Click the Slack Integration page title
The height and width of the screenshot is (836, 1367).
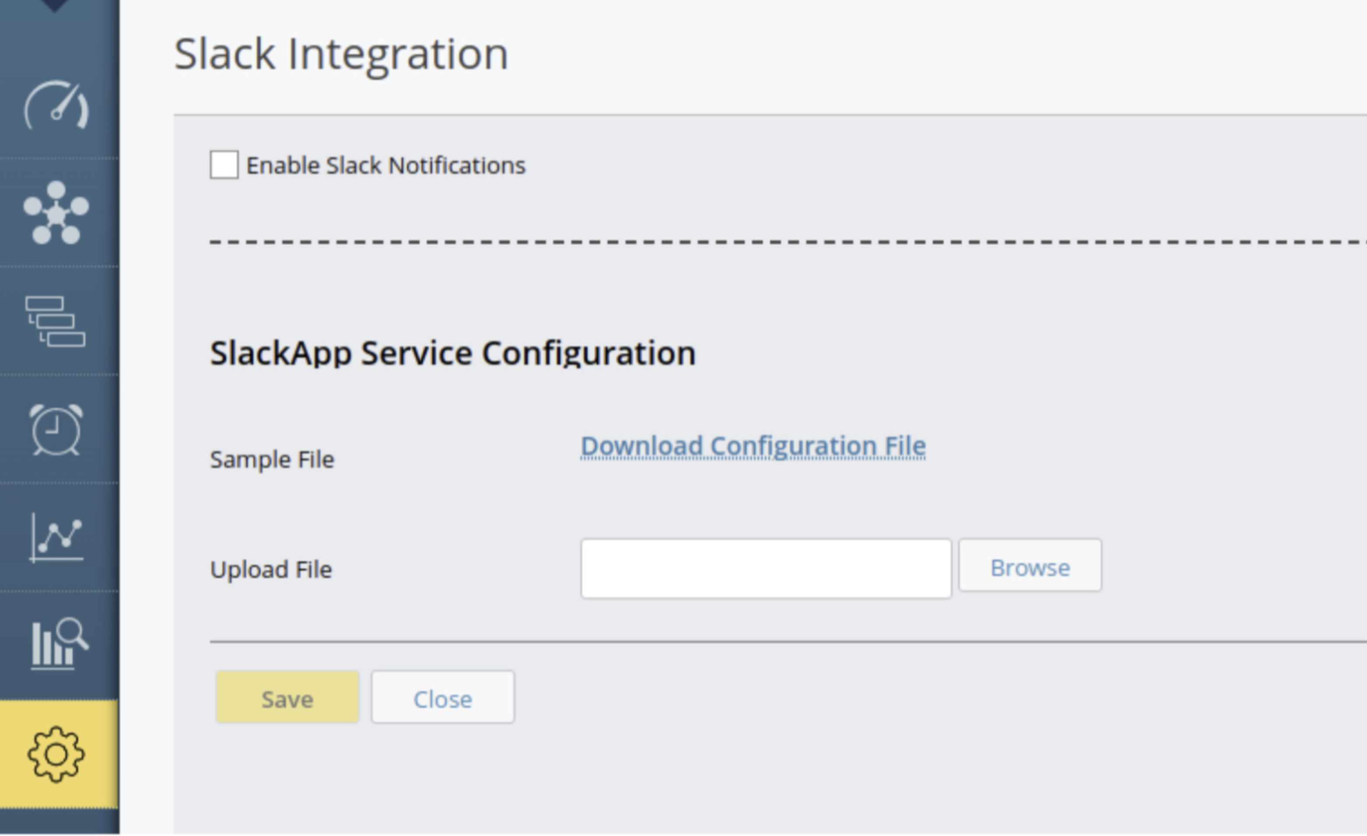coord(341,56)
